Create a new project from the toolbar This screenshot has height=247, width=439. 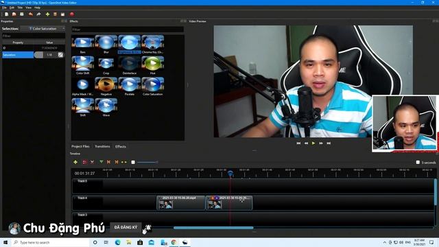6,14
